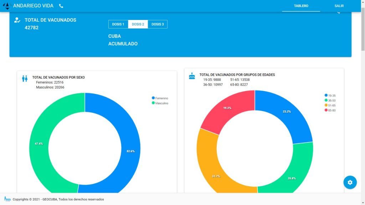Open settings with the floating gear button
The image size is (365, 205).
tap(350, 182)
